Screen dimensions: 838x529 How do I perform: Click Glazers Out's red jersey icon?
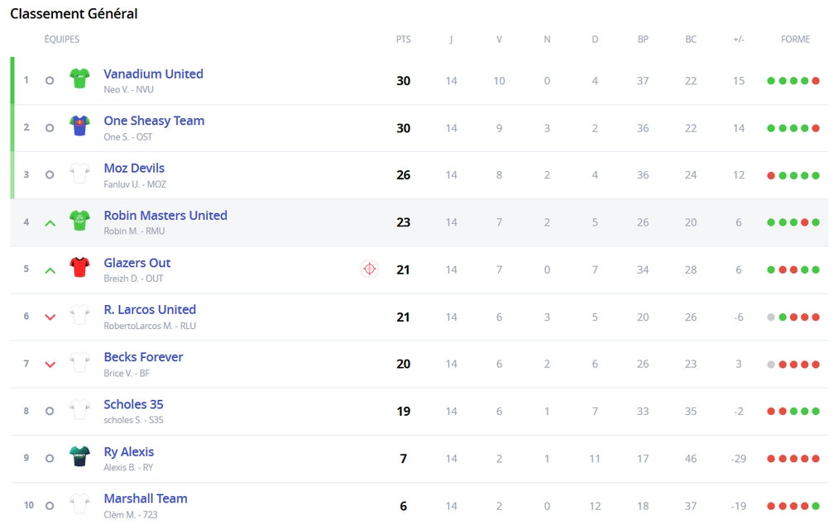pyautogui.click(x=79, y=268)
